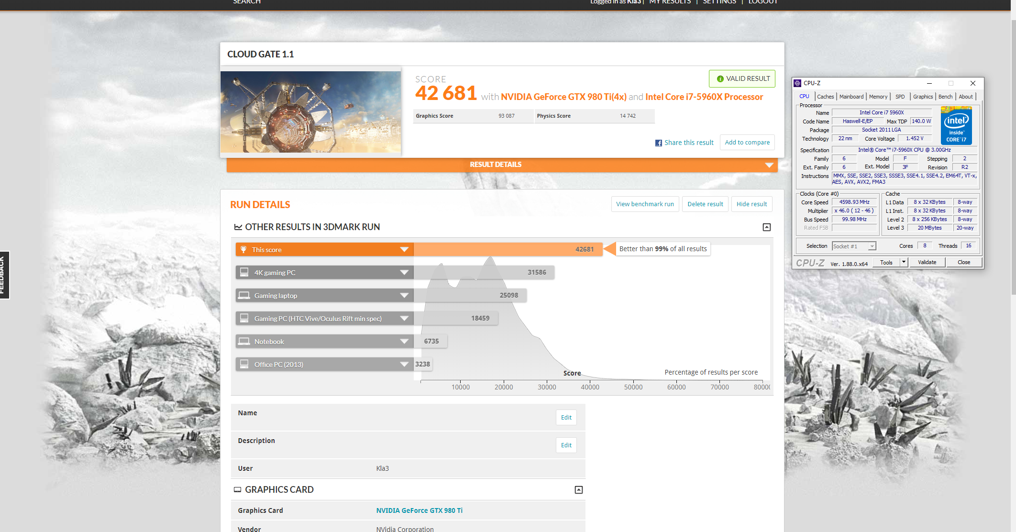Image resolution: width=1016 pixels, height=532 pixels.
Task: Expand the This score dropdown arrow
Action: click(x=404, y=249)
